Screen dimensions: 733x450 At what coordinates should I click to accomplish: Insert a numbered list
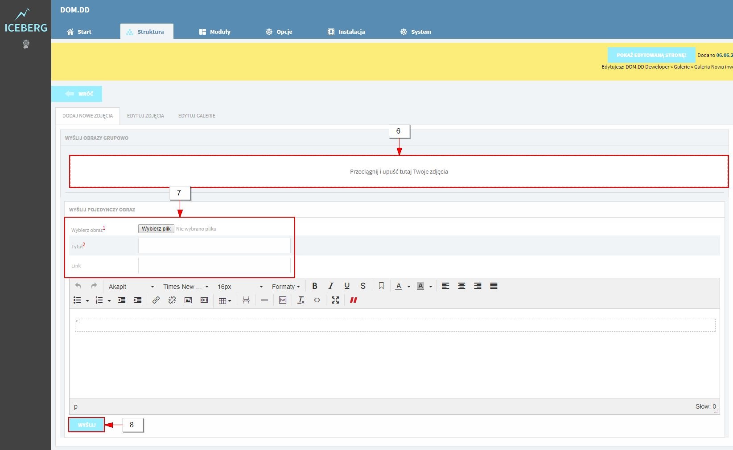tap(99, 300)
